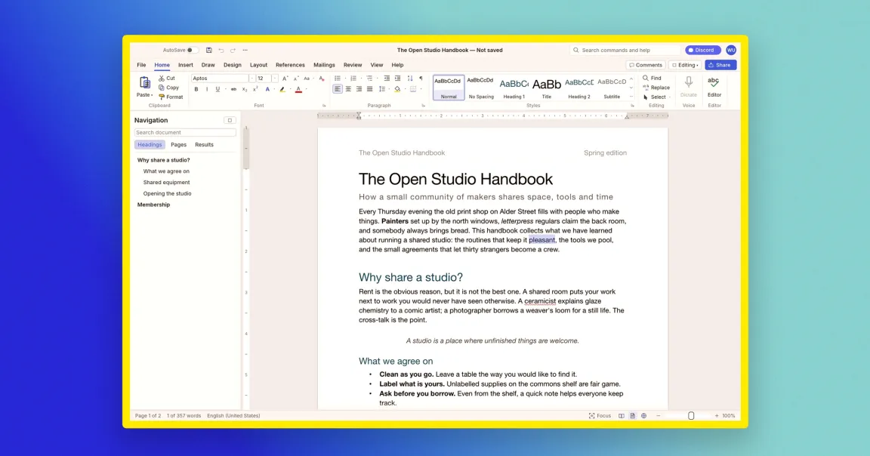870x456 pixels.
Task: Toggle italic formatting
Action: pyautogui.click(x=207, y=89)
